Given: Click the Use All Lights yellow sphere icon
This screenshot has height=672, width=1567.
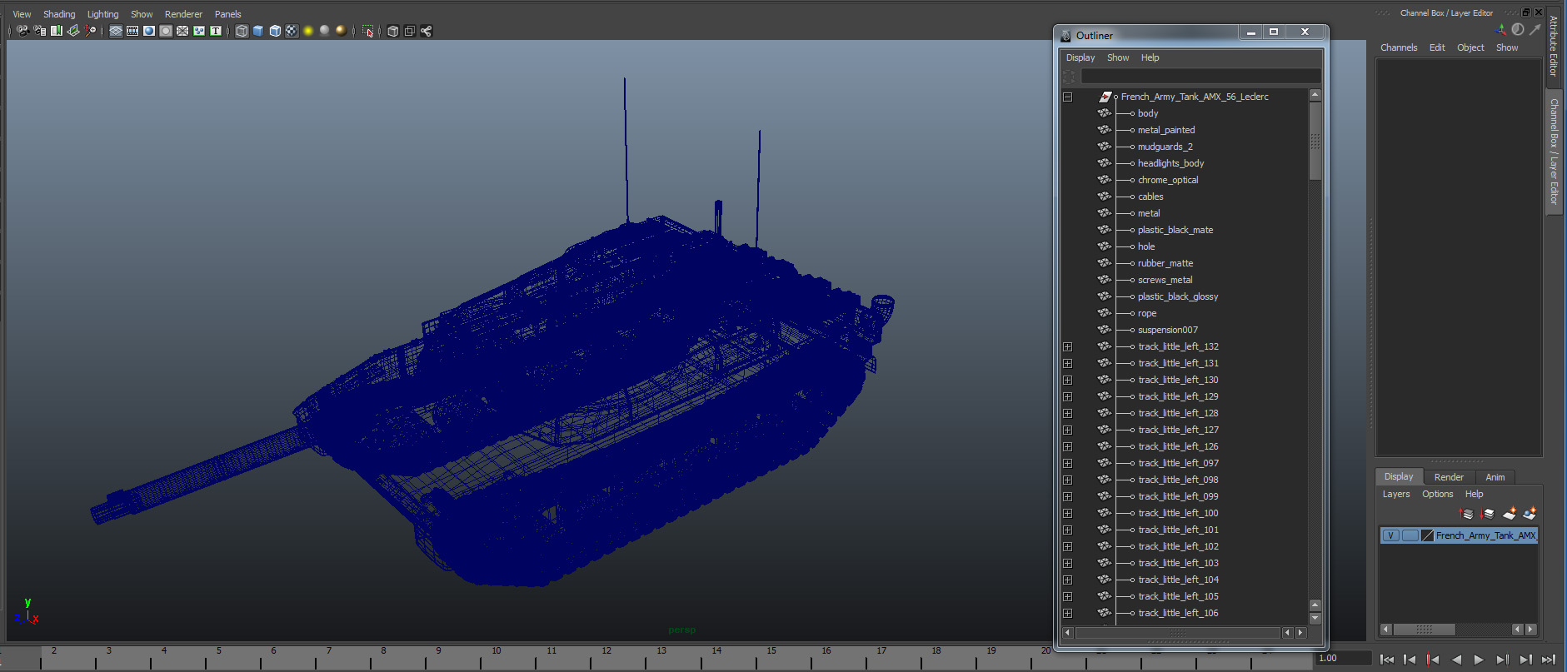Looking at the screenshot, I should [308, 31].
